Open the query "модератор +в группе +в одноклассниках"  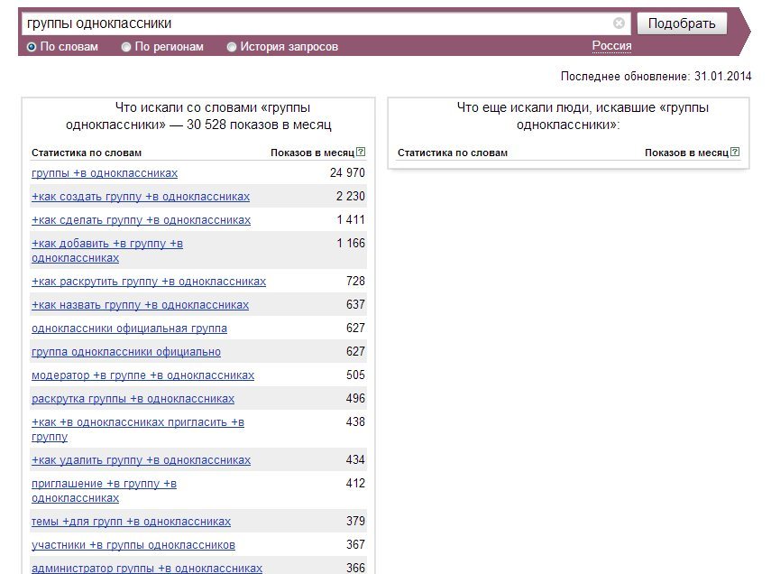click(143, 375)
